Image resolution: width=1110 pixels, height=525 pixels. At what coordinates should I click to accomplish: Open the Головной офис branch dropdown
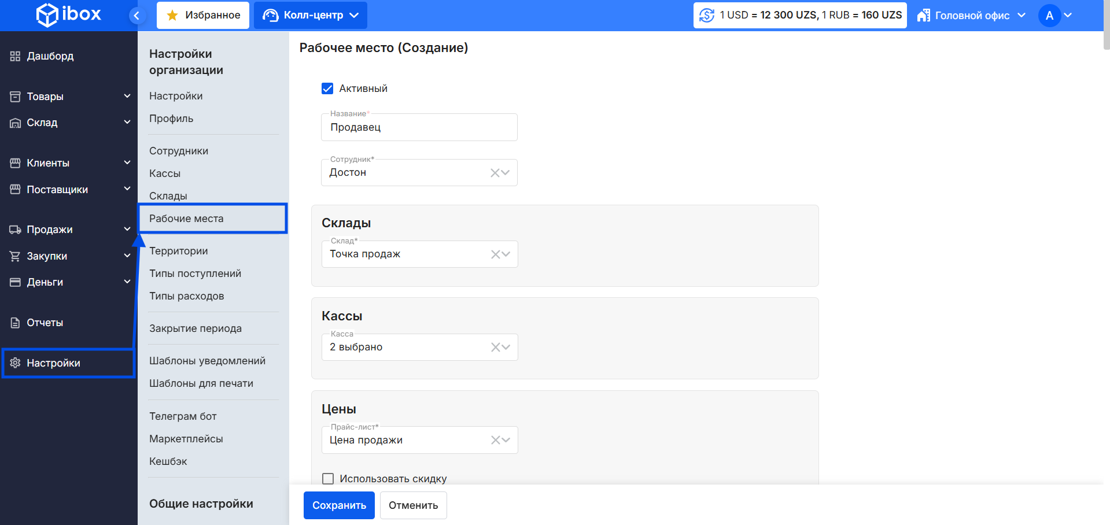(x=972, y=16)
